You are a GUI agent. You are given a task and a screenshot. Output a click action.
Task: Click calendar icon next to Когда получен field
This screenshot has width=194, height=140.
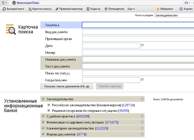coord(142,80)
